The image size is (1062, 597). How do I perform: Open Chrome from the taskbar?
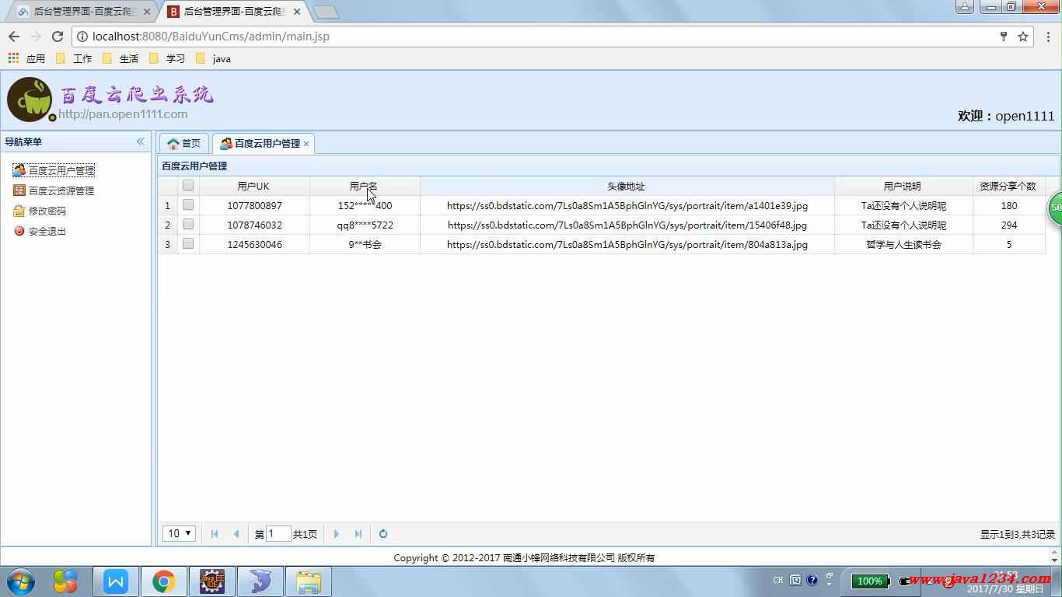point(163,581)
